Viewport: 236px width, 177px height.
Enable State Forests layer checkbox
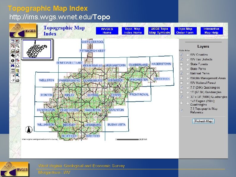(x=181, y=64)
